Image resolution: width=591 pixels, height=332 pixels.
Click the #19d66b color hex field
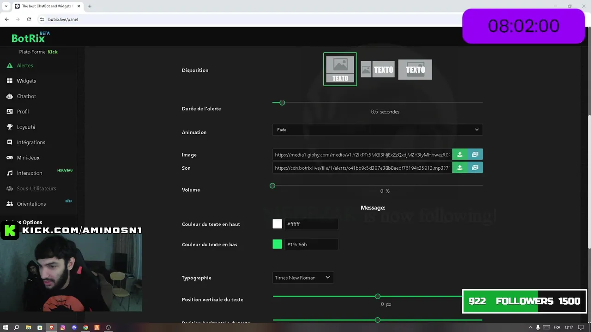coord(312,244)
